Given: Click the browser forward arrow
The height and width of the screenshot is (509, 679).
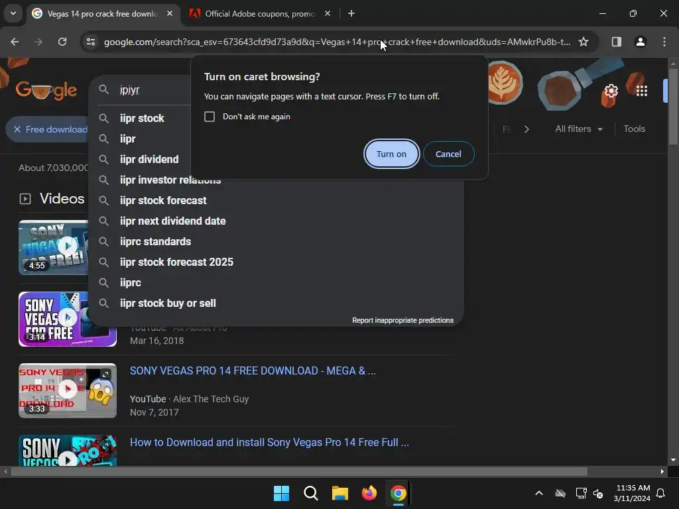Looking at the screenshot, I should coord(38,42).
